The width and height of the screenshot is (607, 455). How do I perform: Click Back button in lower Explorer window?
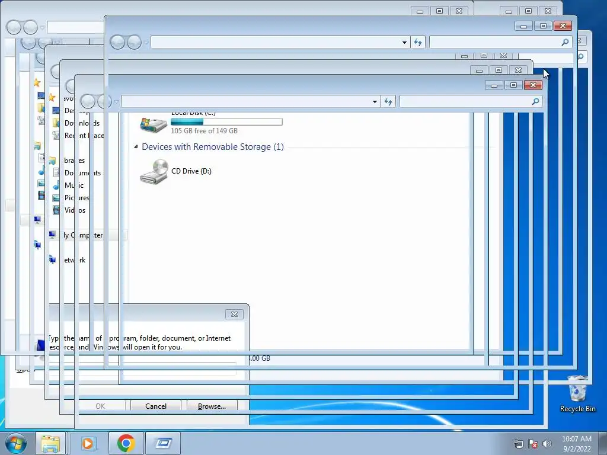point(88,101)
